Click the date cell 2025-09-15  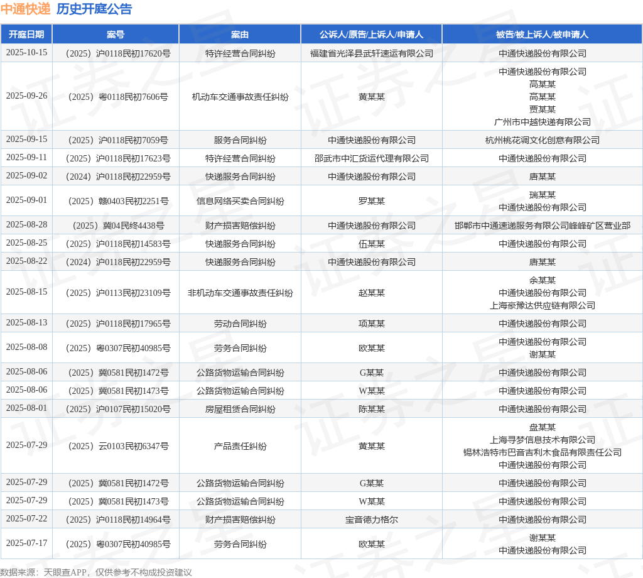click(26, 139)
